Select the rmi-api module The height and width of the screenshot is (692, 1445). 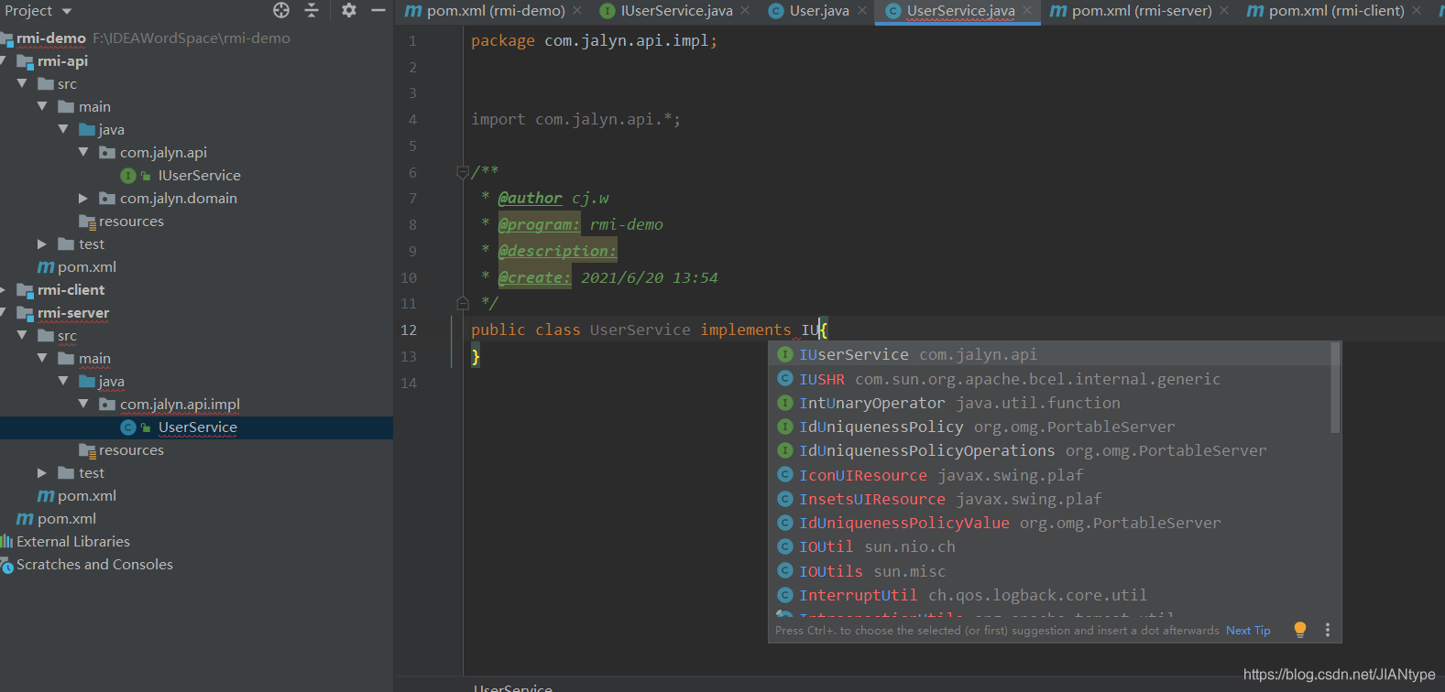(x=62, y=60)
